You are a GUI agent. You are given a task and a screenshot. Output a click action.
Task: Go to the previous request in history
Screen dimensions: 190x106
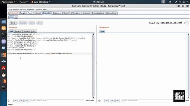pos(32,23)
